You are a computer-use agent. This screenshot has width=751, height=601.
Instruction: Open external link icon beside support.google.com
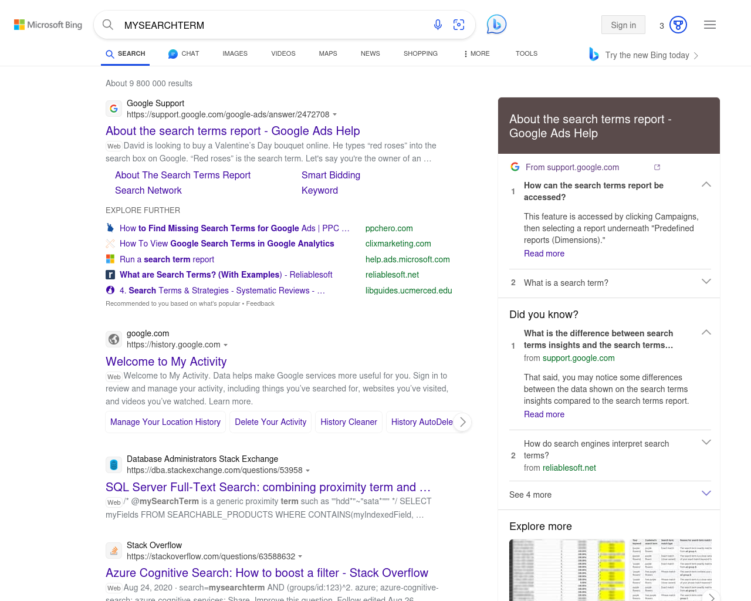coord(657,167)
